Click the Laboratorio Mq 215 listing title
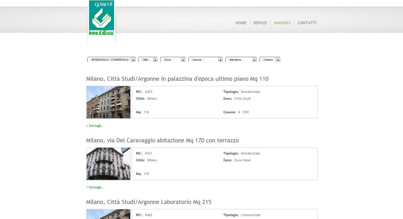Screen dimensions: 403x219 pos(148,202)
